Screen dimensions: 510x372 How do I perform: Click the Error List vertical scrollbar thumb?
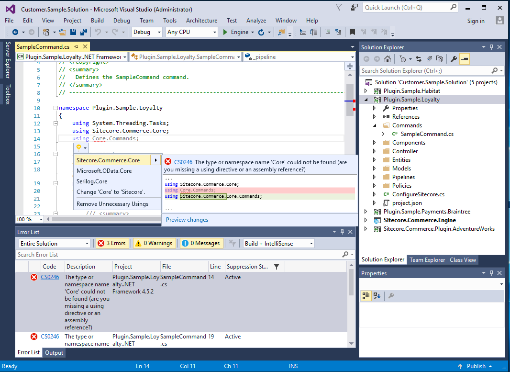pyautogui.click(x=351, y=282)
